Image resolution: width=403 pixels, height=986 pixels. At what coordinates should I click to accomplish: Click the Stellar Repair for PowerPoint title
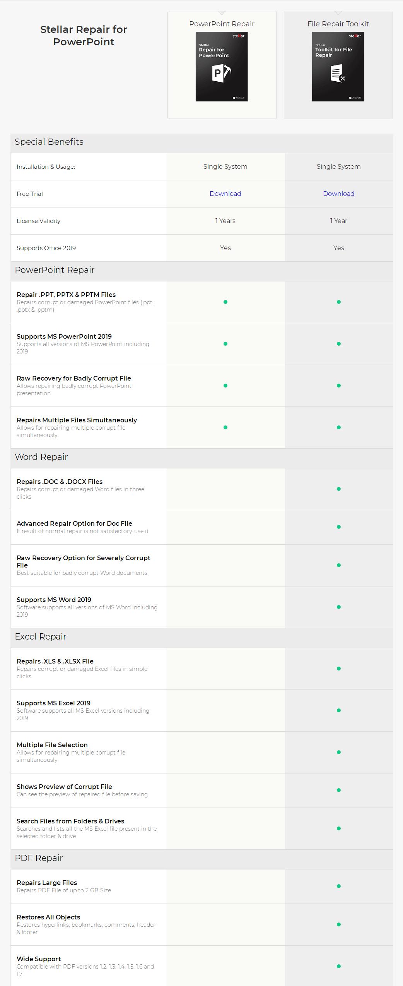point(84,36)
